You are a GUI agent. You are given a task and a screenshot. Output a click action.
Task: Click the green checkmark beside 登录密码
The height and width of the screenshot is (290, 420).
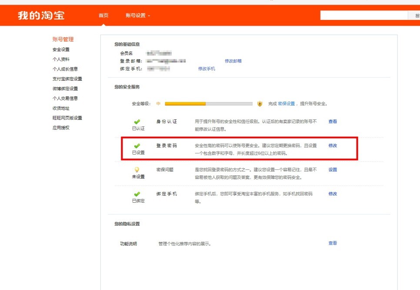coord(137,146)
